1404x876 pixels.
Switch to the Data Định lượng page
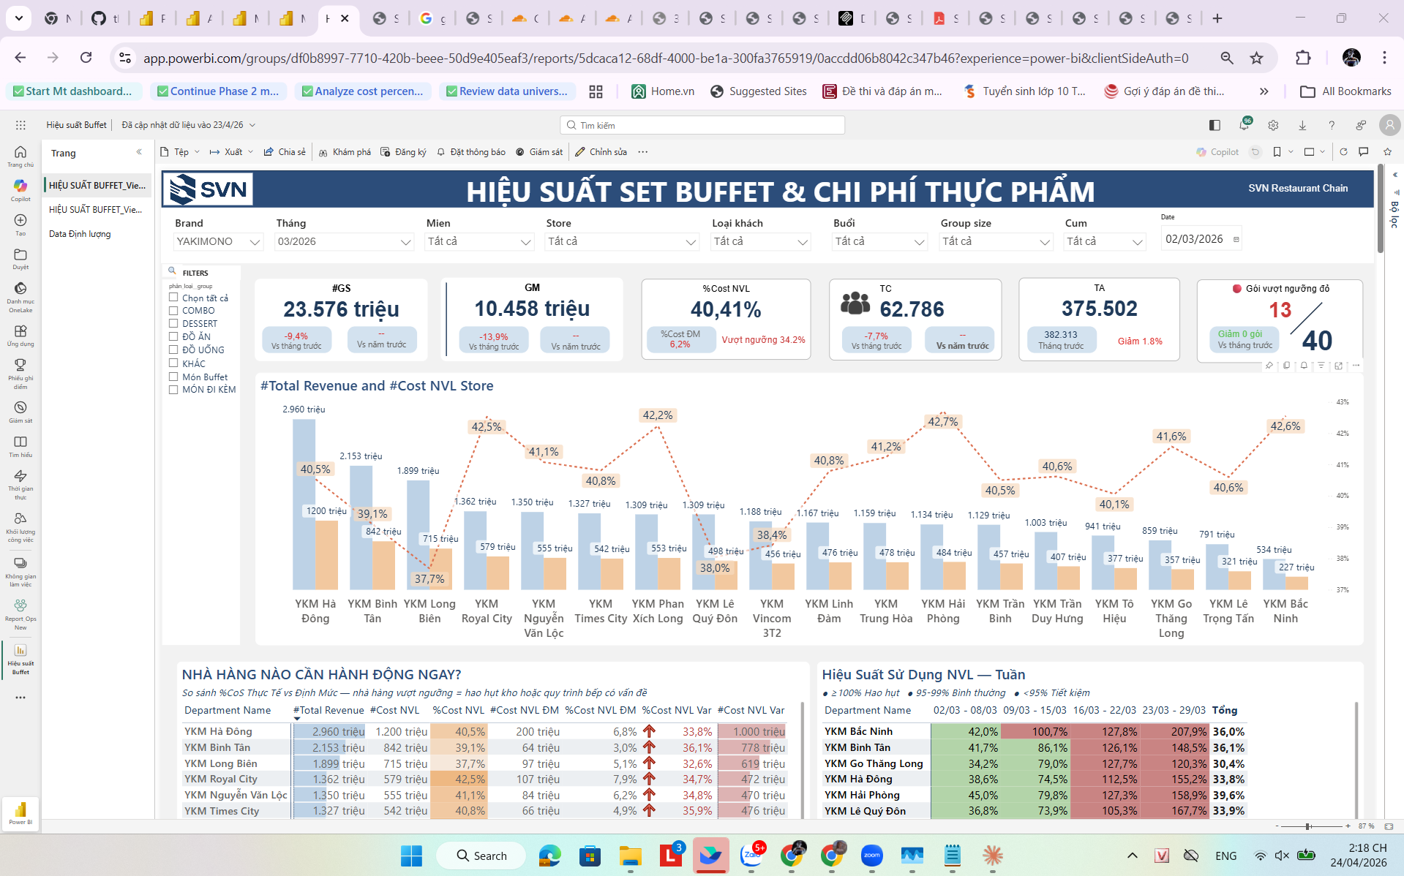[80, 234]
